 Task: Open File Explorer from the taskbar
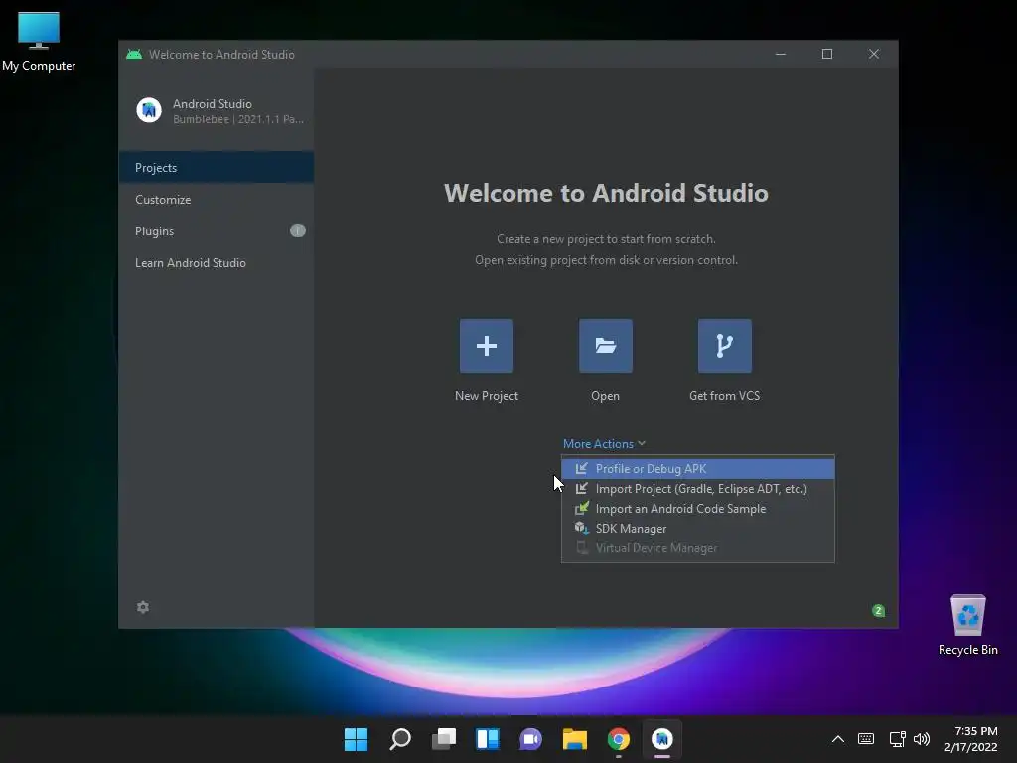coord(575,739)
